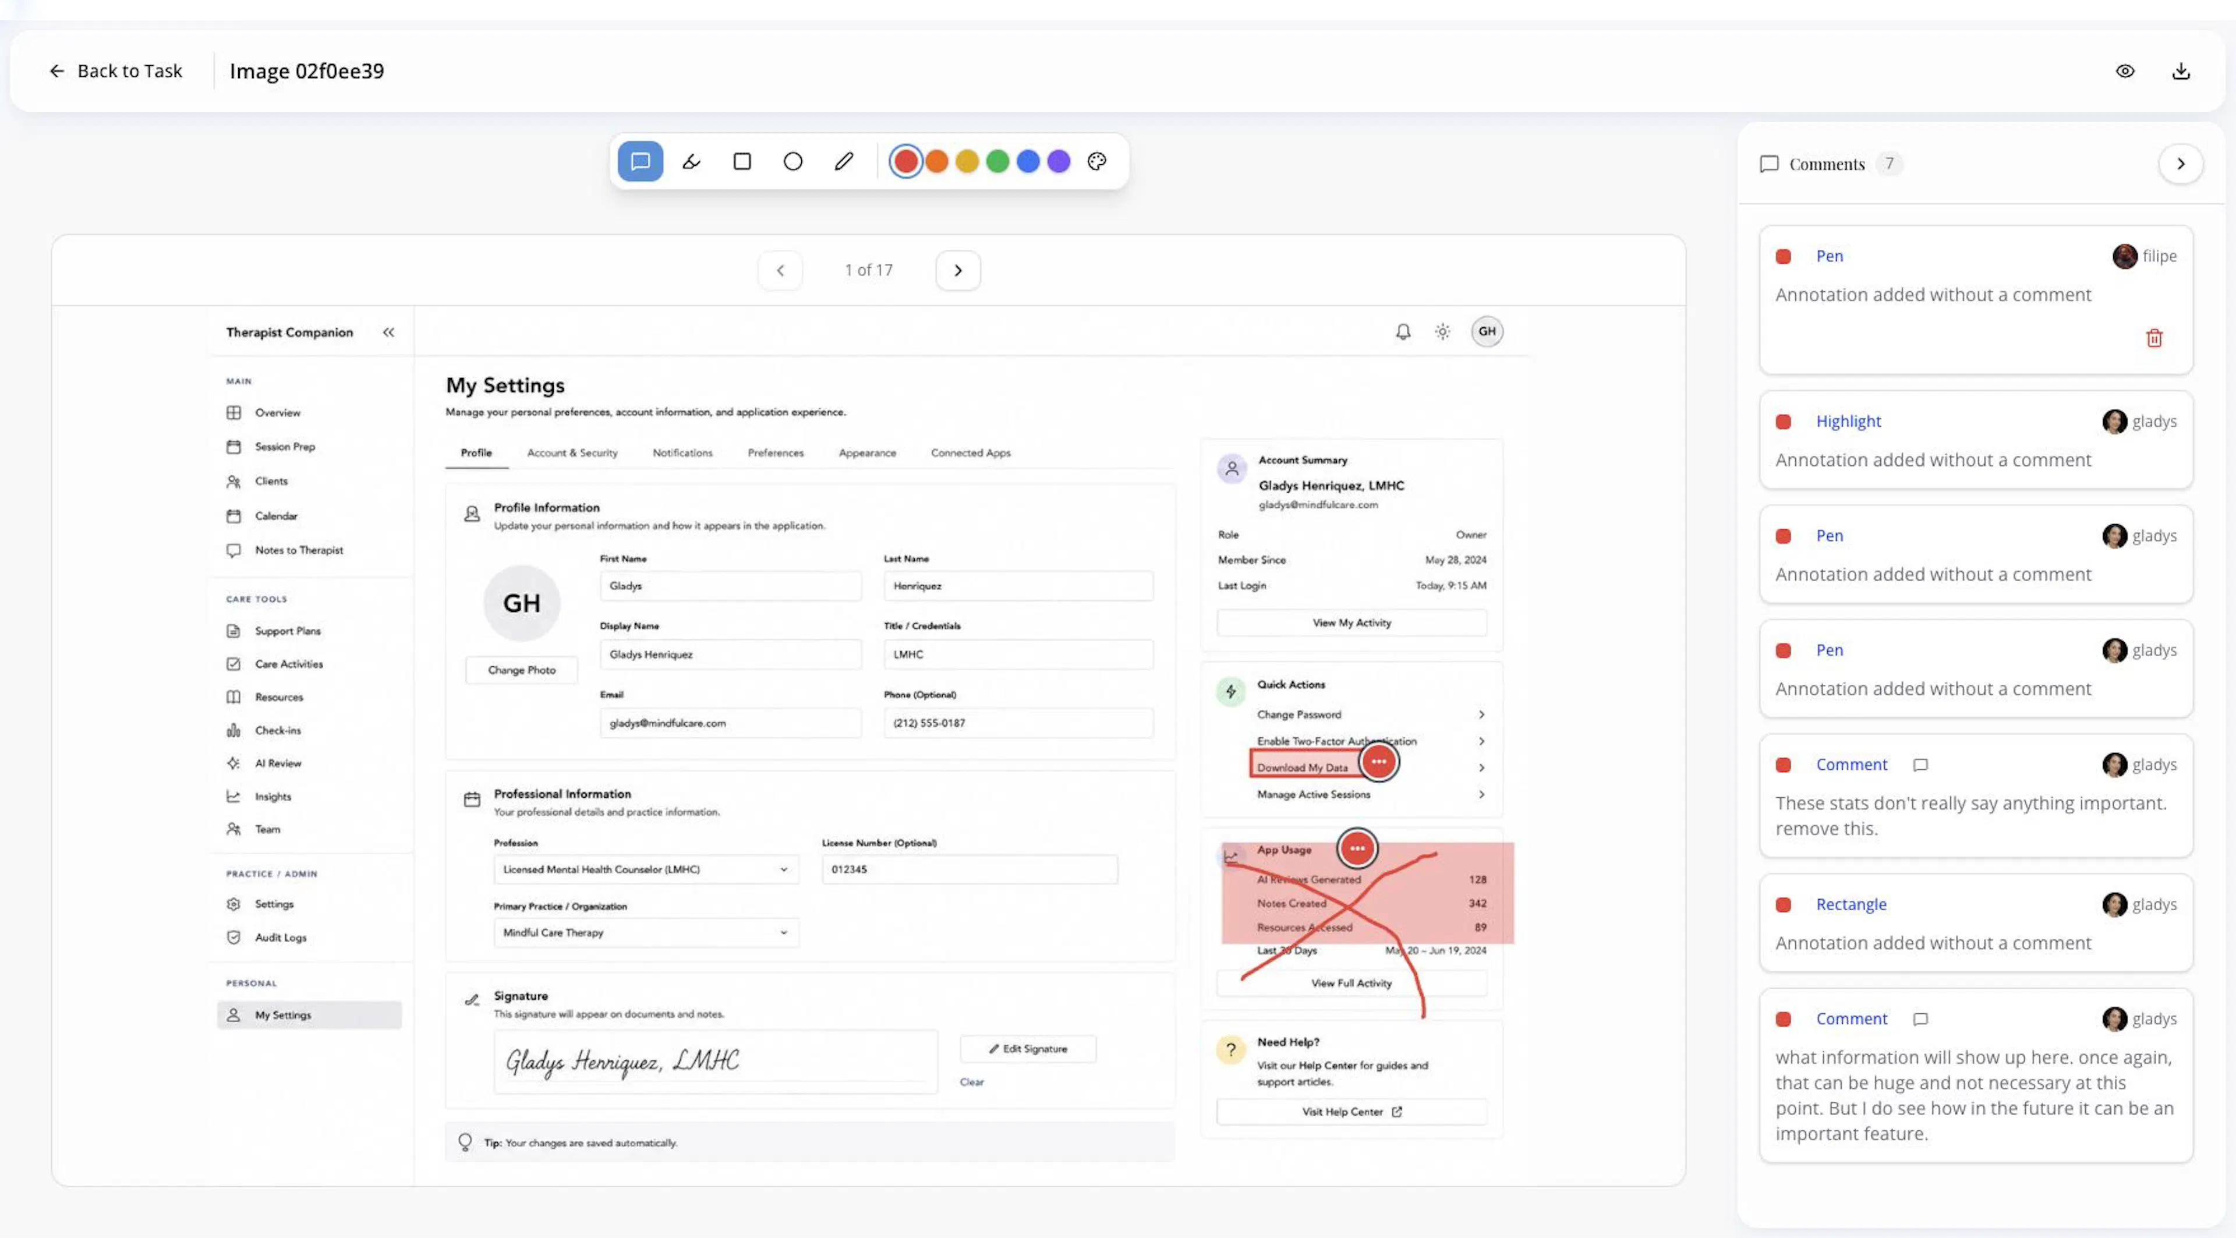The image size is (2236, 1238).
Task: Go to the previous image
Action: pyautogui.click(x=780, y=271)
